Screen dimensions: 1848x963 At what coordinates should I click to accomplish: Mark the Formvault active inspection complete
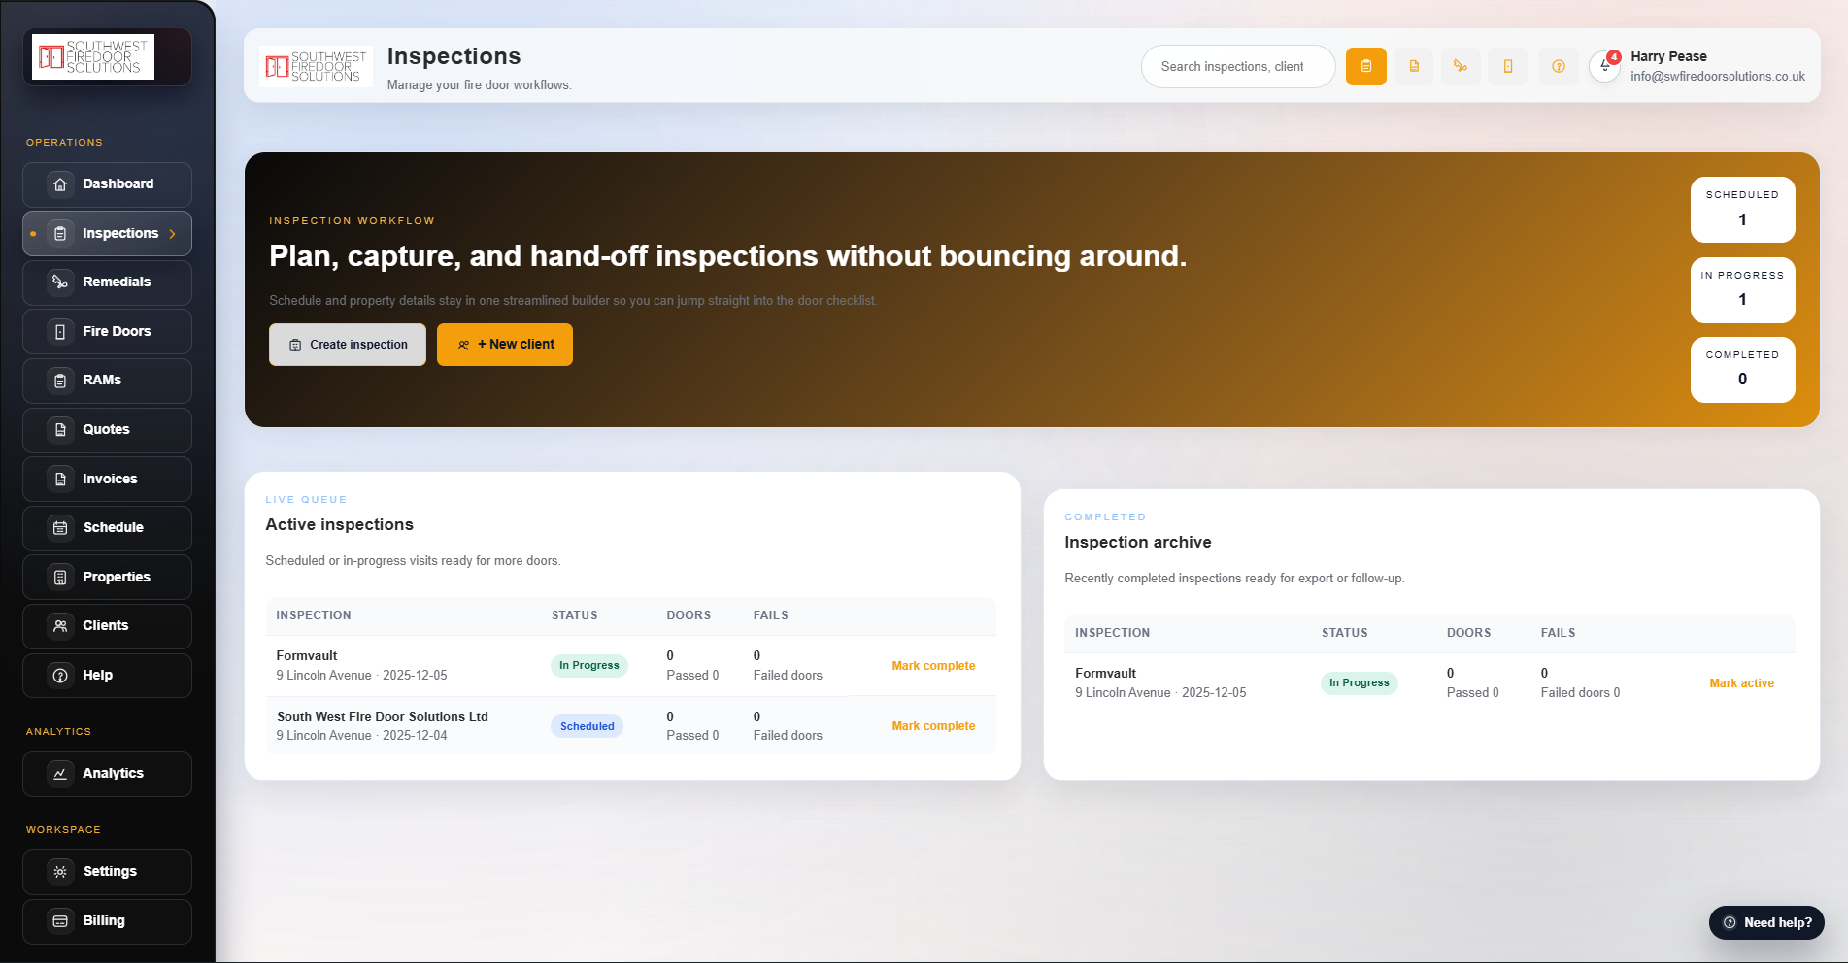932,666
